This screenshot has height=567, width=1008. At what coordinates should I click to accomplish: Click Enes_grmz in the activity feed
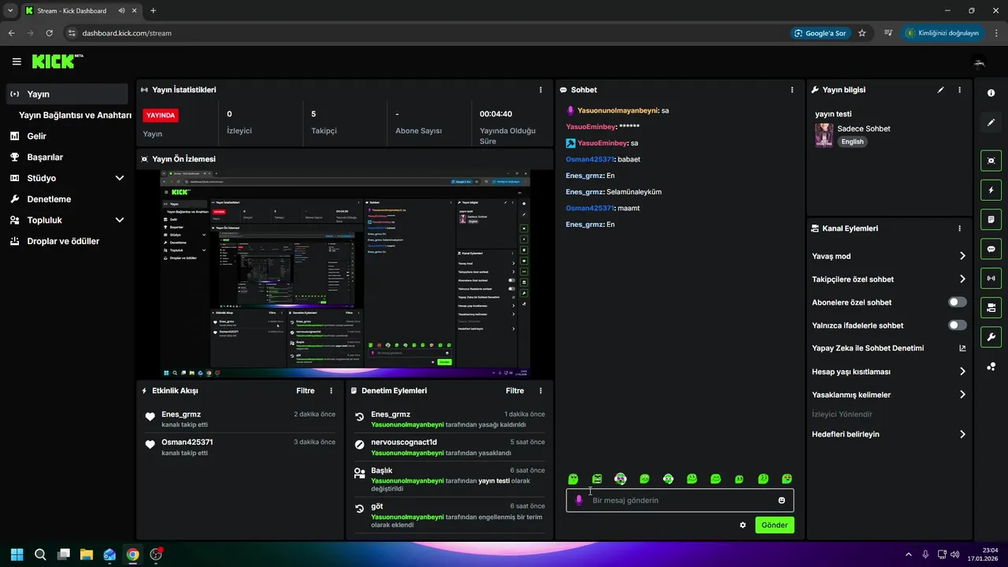[181, 414]
